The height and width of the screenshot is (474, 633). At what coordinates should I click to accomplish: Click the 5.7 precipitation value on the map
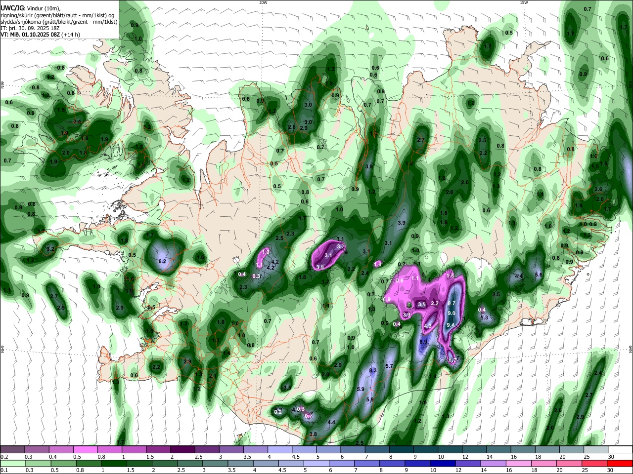pyautogui.click(x=389, y=366)
